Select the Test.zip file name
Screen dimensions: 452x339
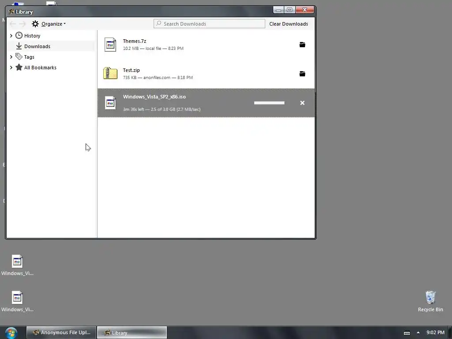click(131, 70)
